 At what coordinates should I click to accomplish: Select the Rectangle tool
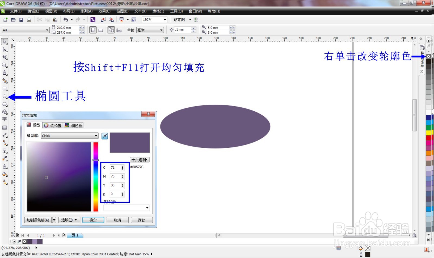(4, 88)
